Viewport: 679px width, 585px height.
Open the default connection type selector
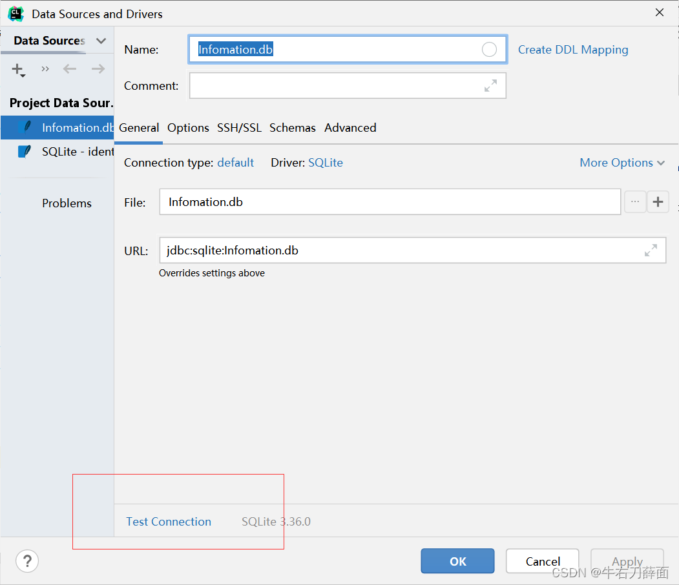pos(235,163)
